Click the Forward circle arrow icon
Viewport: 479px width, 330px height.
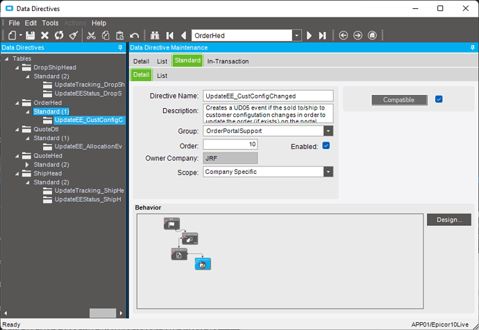coord(358,35)
